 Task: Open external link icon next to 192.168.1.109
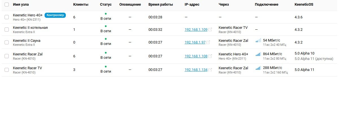coord(210,30)
